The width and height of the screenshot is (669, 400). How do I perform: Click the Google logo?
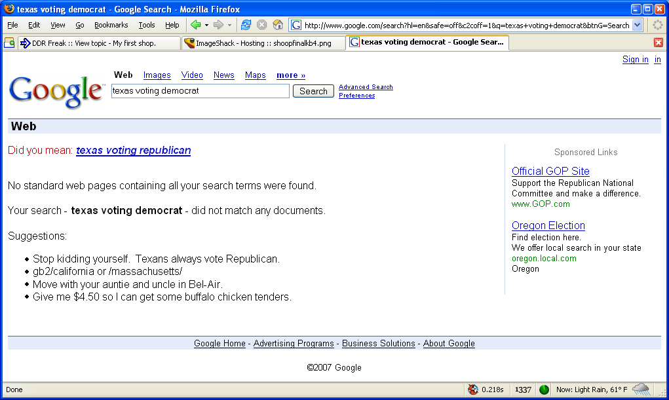click(56, 91)
